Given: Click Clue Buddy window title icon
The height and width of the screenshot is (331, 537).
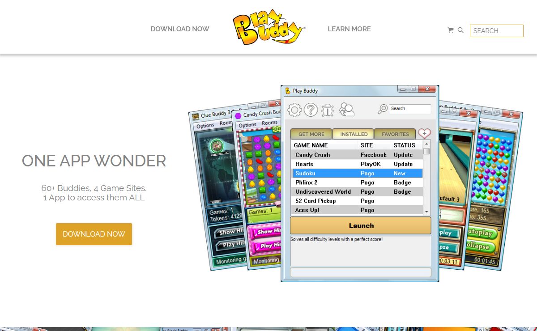Looking at the screenshot, I should pos(196,116).
